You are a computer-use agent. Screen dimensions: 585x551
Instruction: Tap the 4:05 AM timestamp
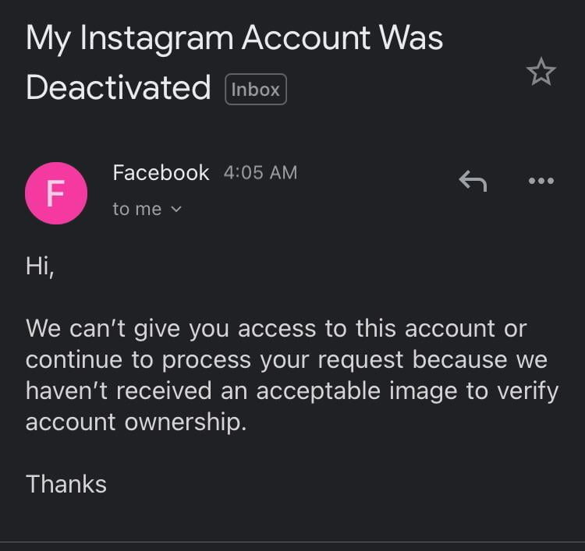pos(261,172)
